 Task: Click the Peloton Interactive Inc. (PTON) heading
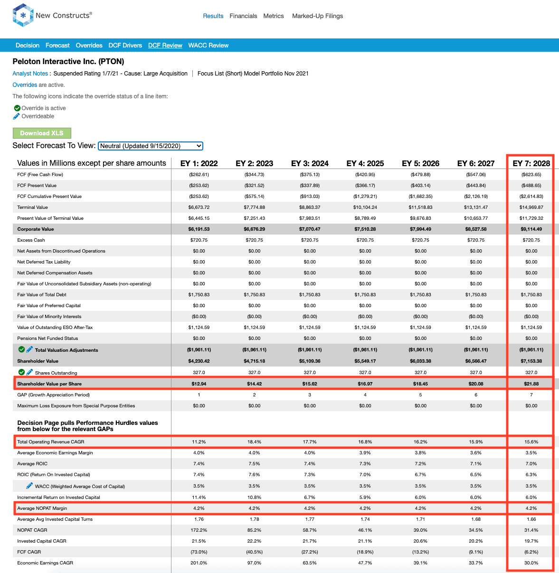coord(68,62)
